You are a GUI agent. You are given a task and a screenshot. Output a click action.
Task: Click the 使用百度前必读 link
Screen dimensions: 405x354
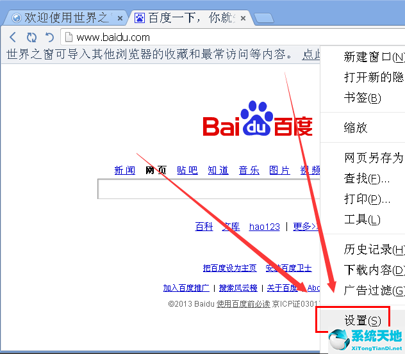244,304
